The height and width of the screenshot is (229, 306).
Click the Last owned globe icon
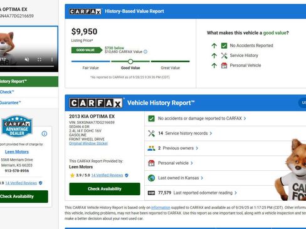click(x=151, y=178)
